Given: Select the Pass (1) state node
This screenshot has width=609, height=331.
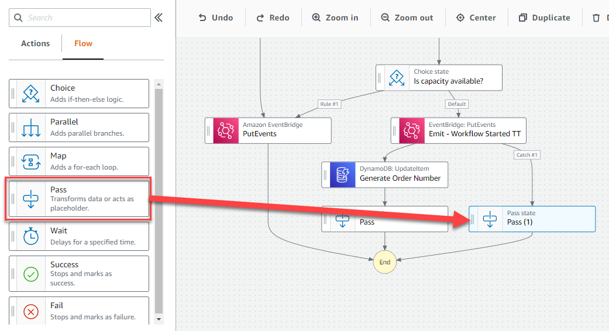Looking at the screenshot, I should 532,219.
